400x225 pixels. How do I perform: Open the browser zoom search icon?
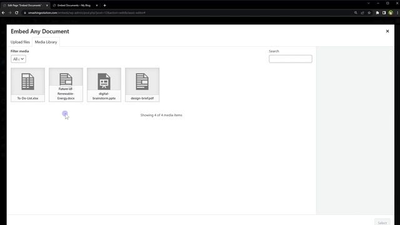[x=356, y=12]
